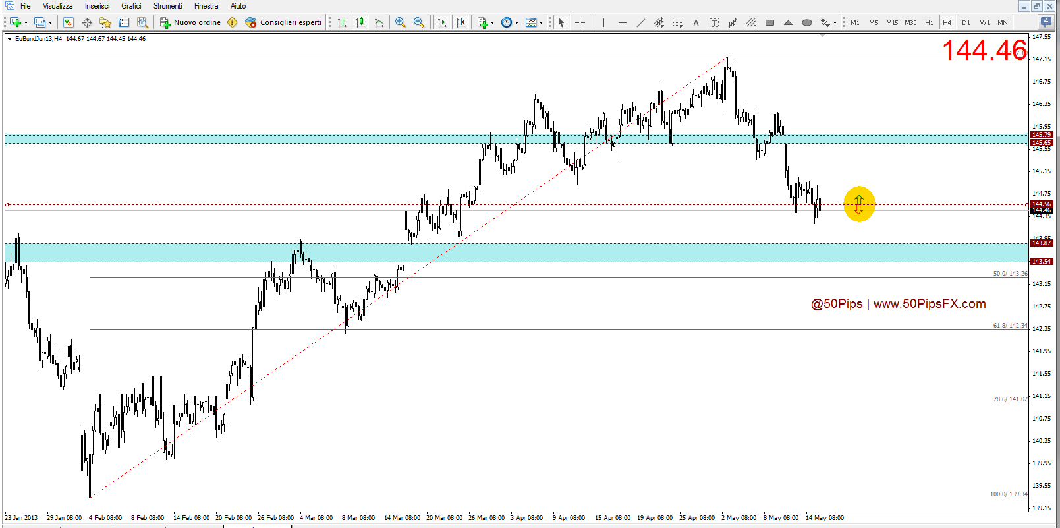
Task: Switch chart to line chart mode
Action: (x=378, y=22)
